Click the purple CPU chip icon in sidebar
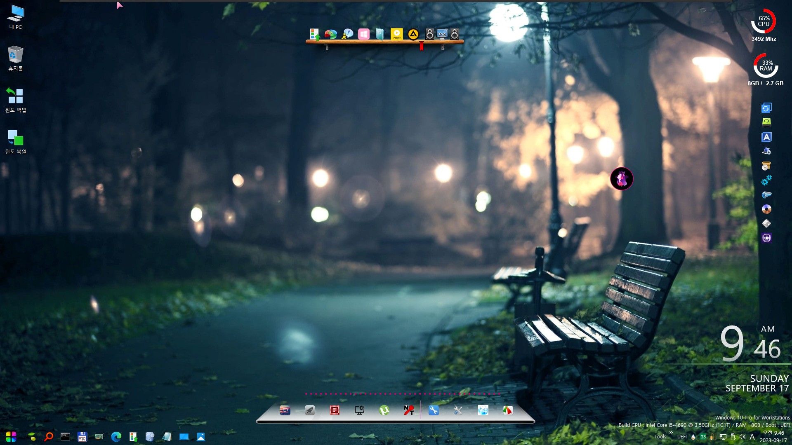 click(x=766, y=238)
